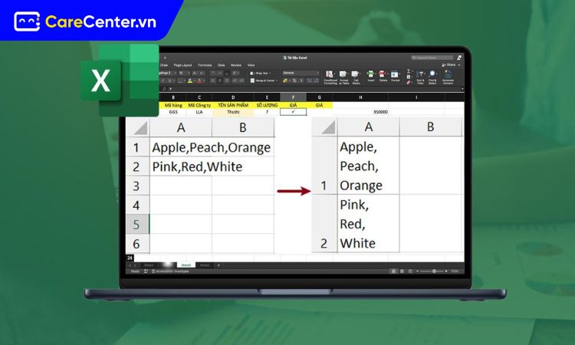Select the checkmark cell in column F
Screen dimensions: 575x345
293,111
